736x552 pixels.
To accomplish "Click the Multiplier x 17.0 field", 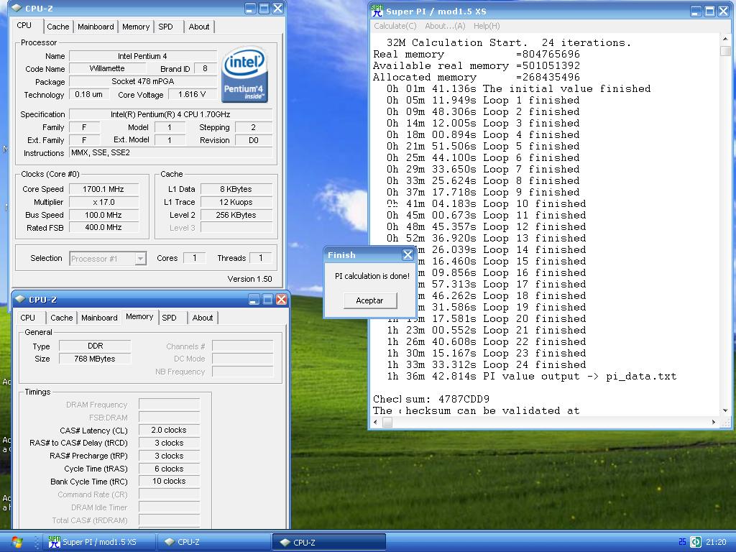I will [x=103, y=202].
